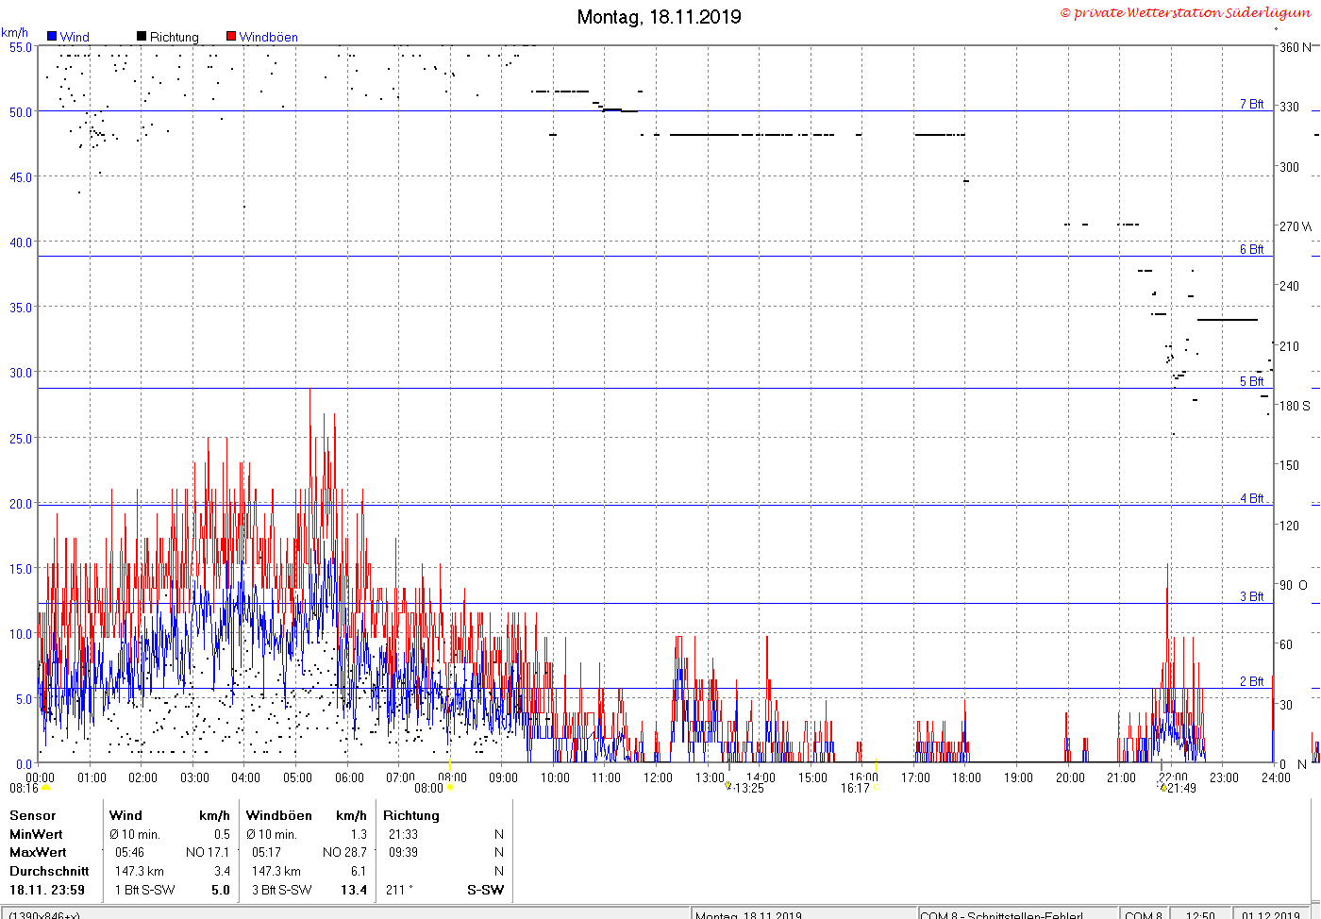Image resolution: width=1321 pixels, height=919 pixels.
Task: Click the 12:00 time axis label
Action: [658, 777]
